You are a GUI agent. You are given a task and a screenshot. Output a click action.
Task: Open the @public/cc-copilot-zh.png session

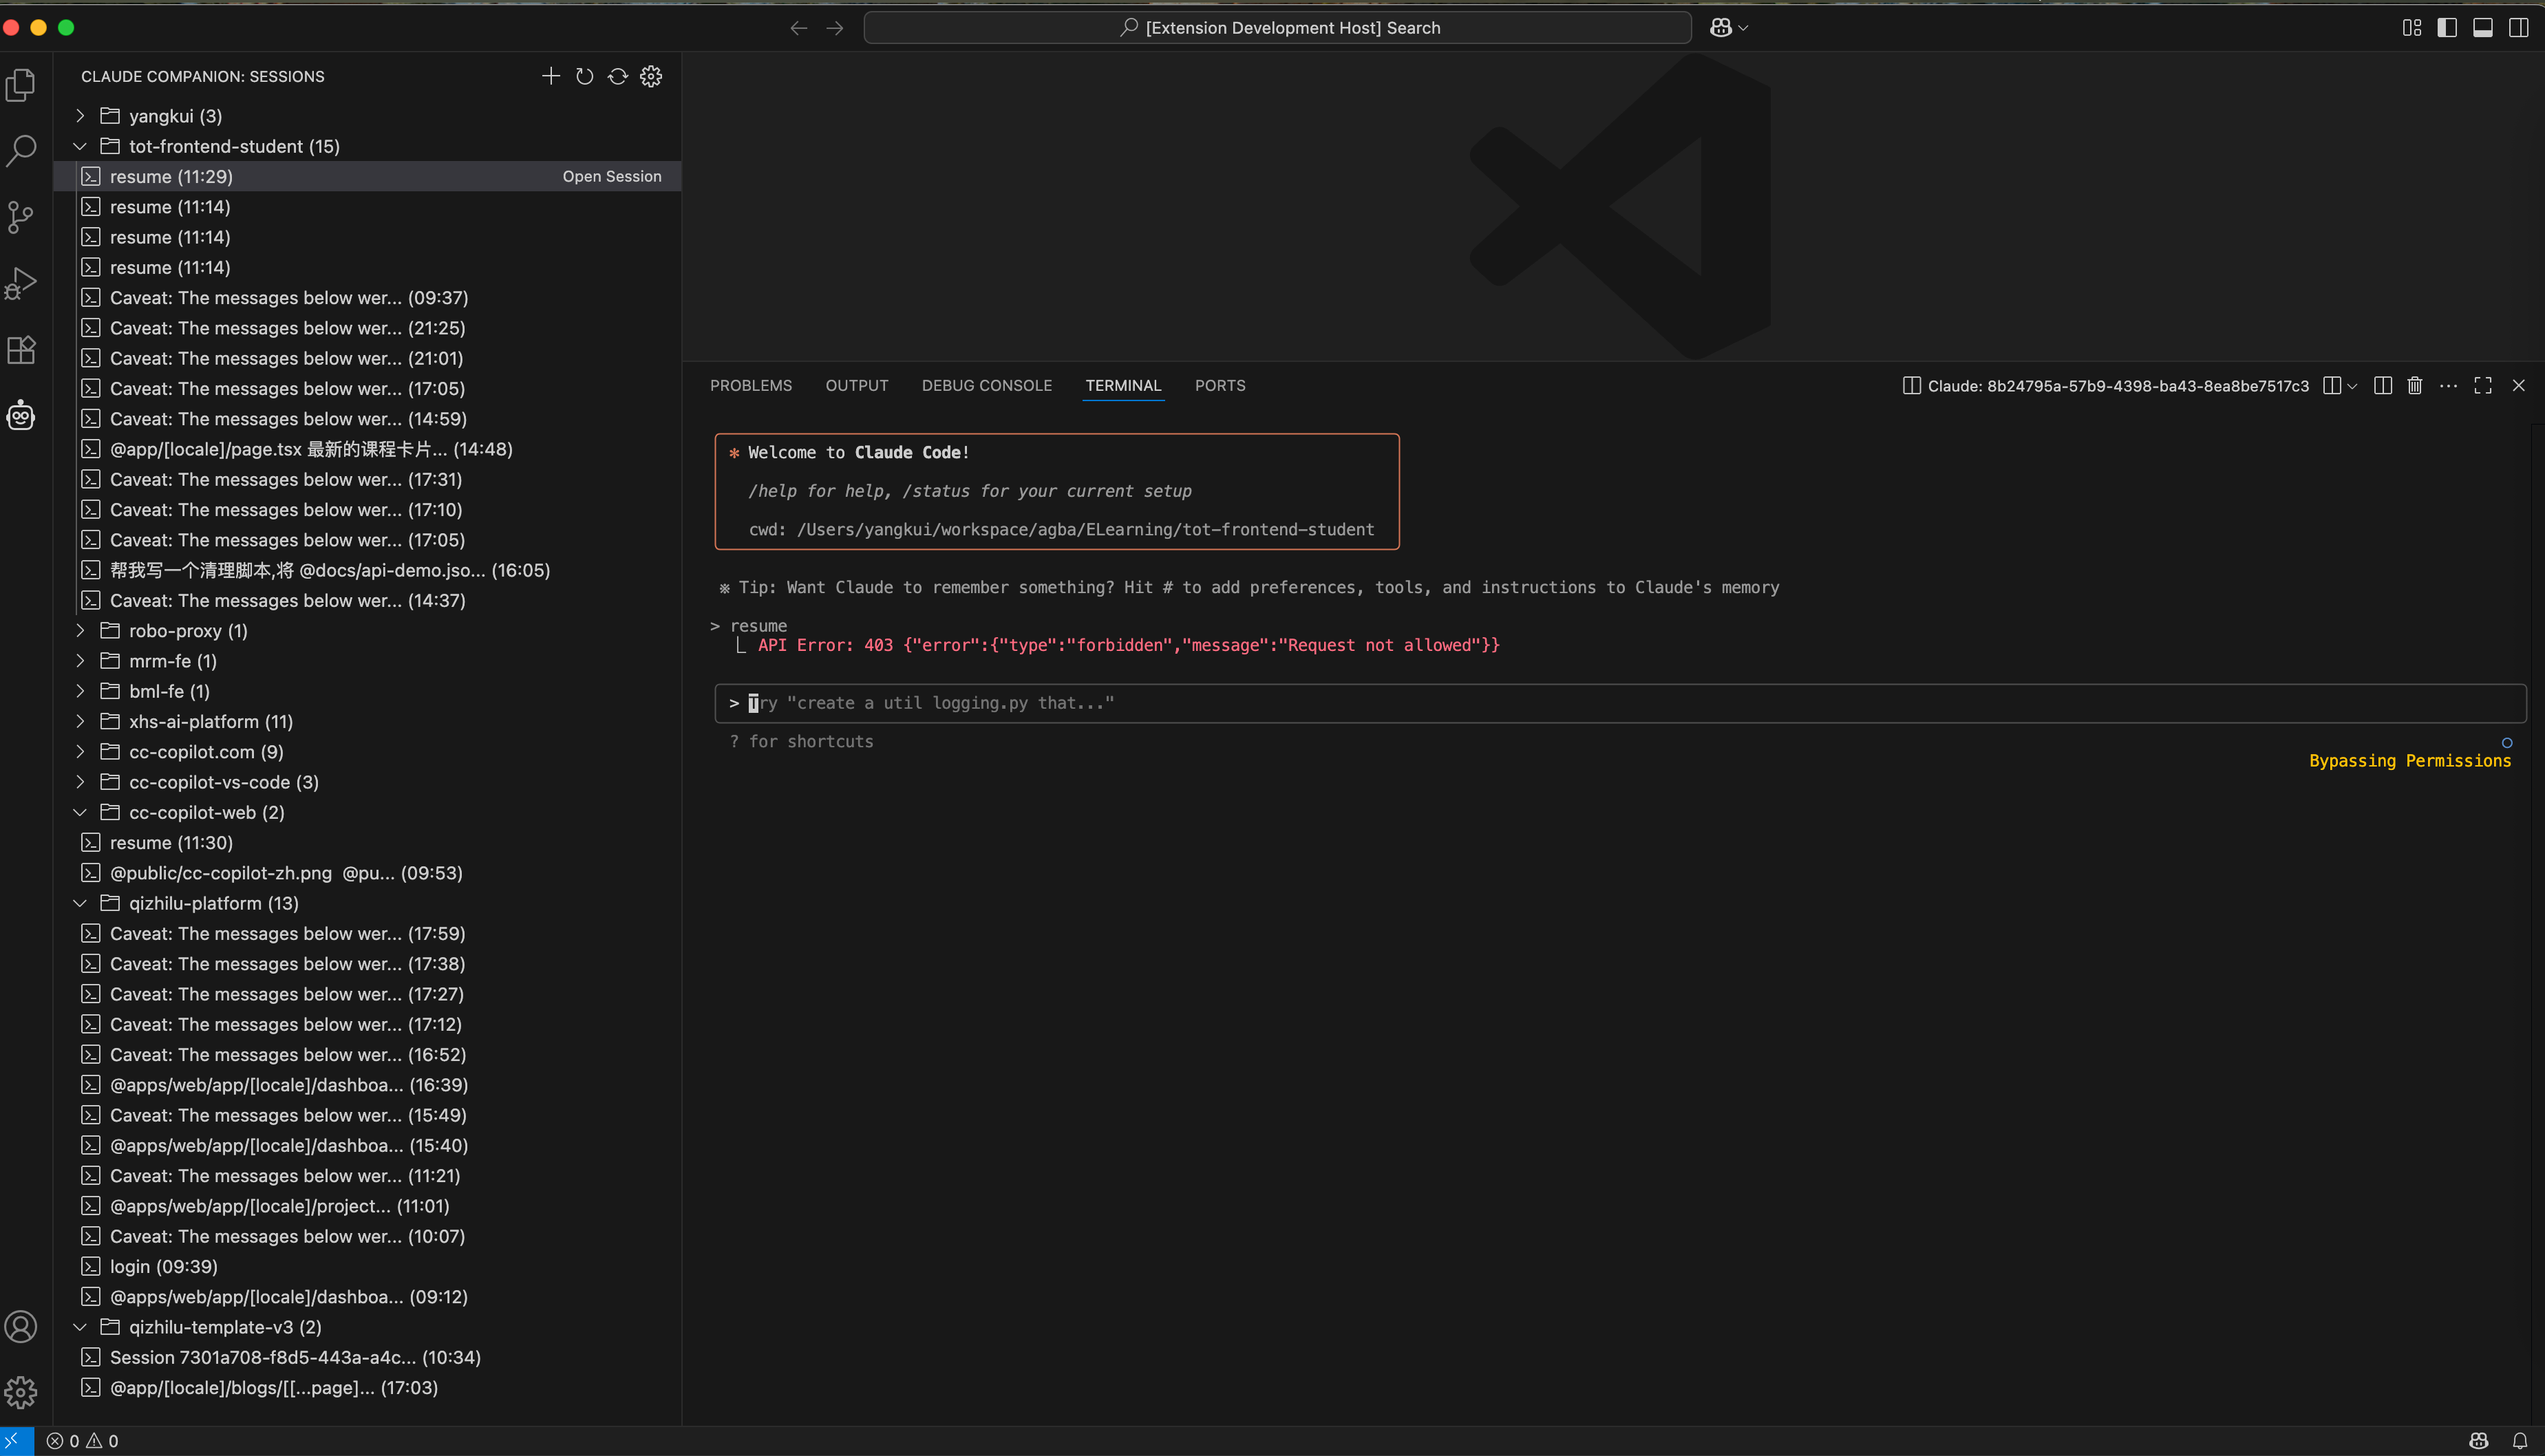coord(367,873)
